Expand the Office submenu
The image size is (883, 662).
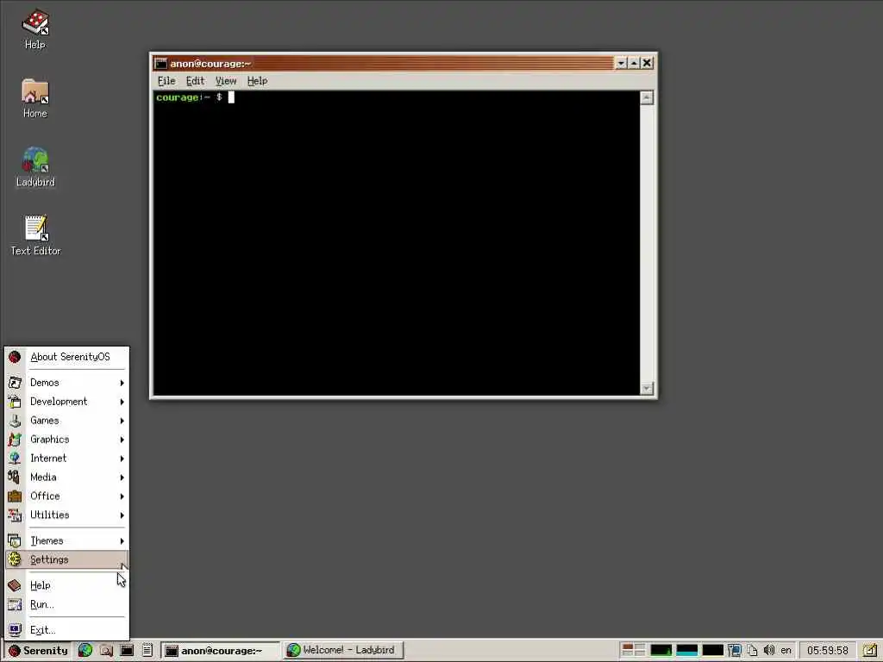point(67,496)
